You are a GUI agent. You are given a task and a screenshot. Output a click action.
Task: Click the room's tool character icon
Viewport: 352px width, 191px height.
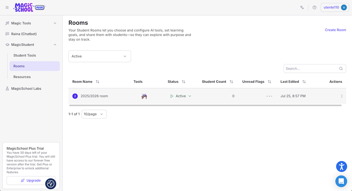[x=144, y=96]
